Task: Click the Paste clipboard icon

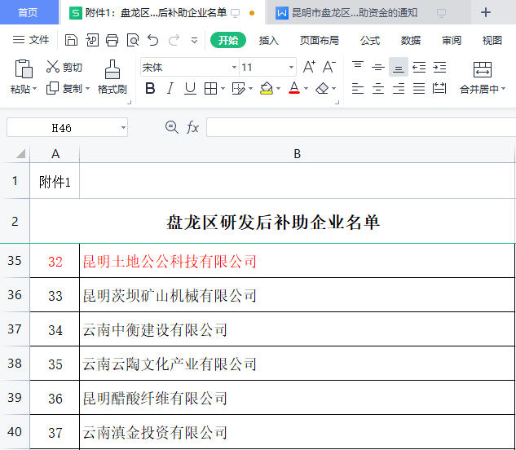Action: pos(24,68)
